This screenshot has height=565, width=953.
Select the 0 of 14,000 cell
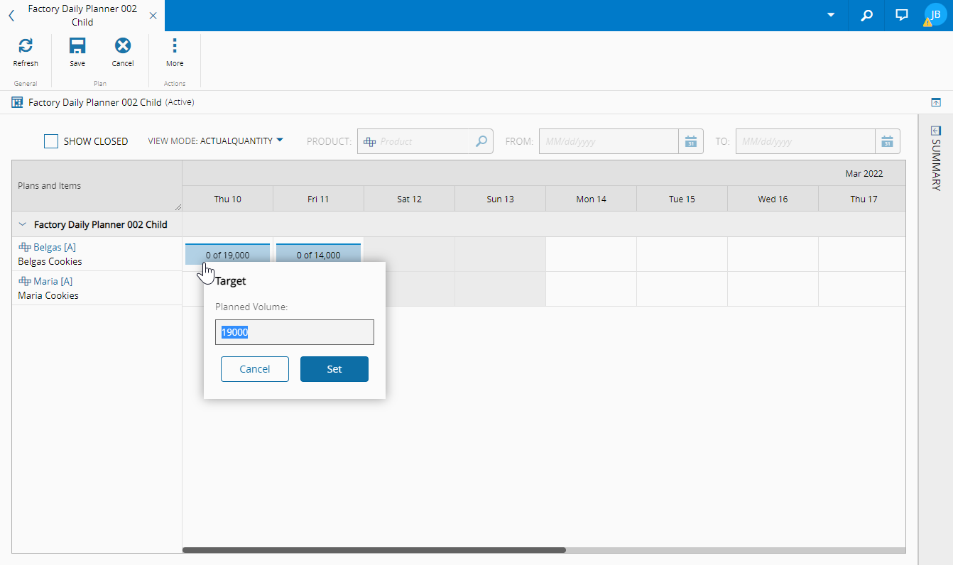click(x=318, y=255)
